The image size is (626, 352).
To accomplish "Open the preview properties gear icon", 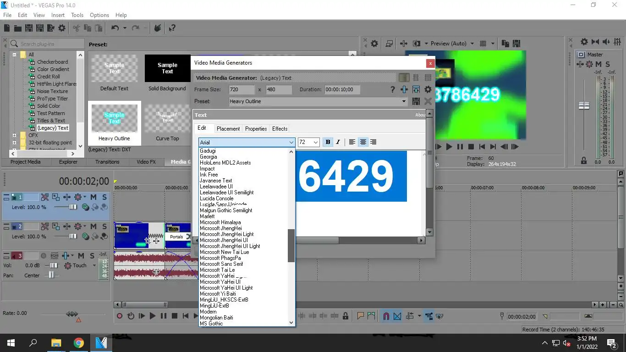I will pos(374,44).
